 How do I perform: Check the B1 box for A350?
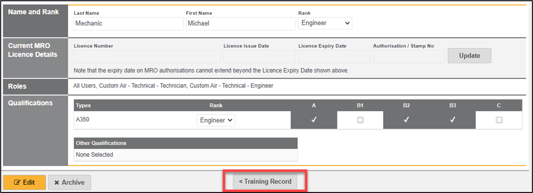pos(360,120)
